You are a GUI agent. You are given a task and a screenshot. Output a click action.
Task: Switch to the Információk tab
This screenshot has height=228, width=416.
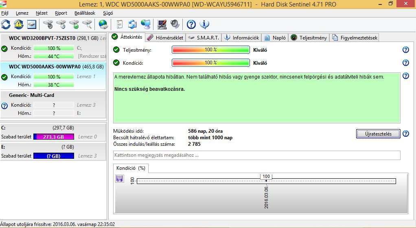click(x=242, y=38)
